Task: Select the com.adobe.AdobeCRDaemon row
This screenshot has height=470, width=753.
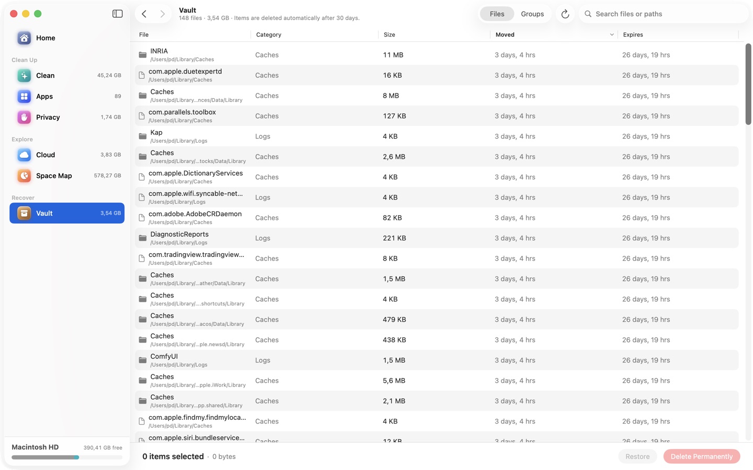Action: tap(437, 218)
